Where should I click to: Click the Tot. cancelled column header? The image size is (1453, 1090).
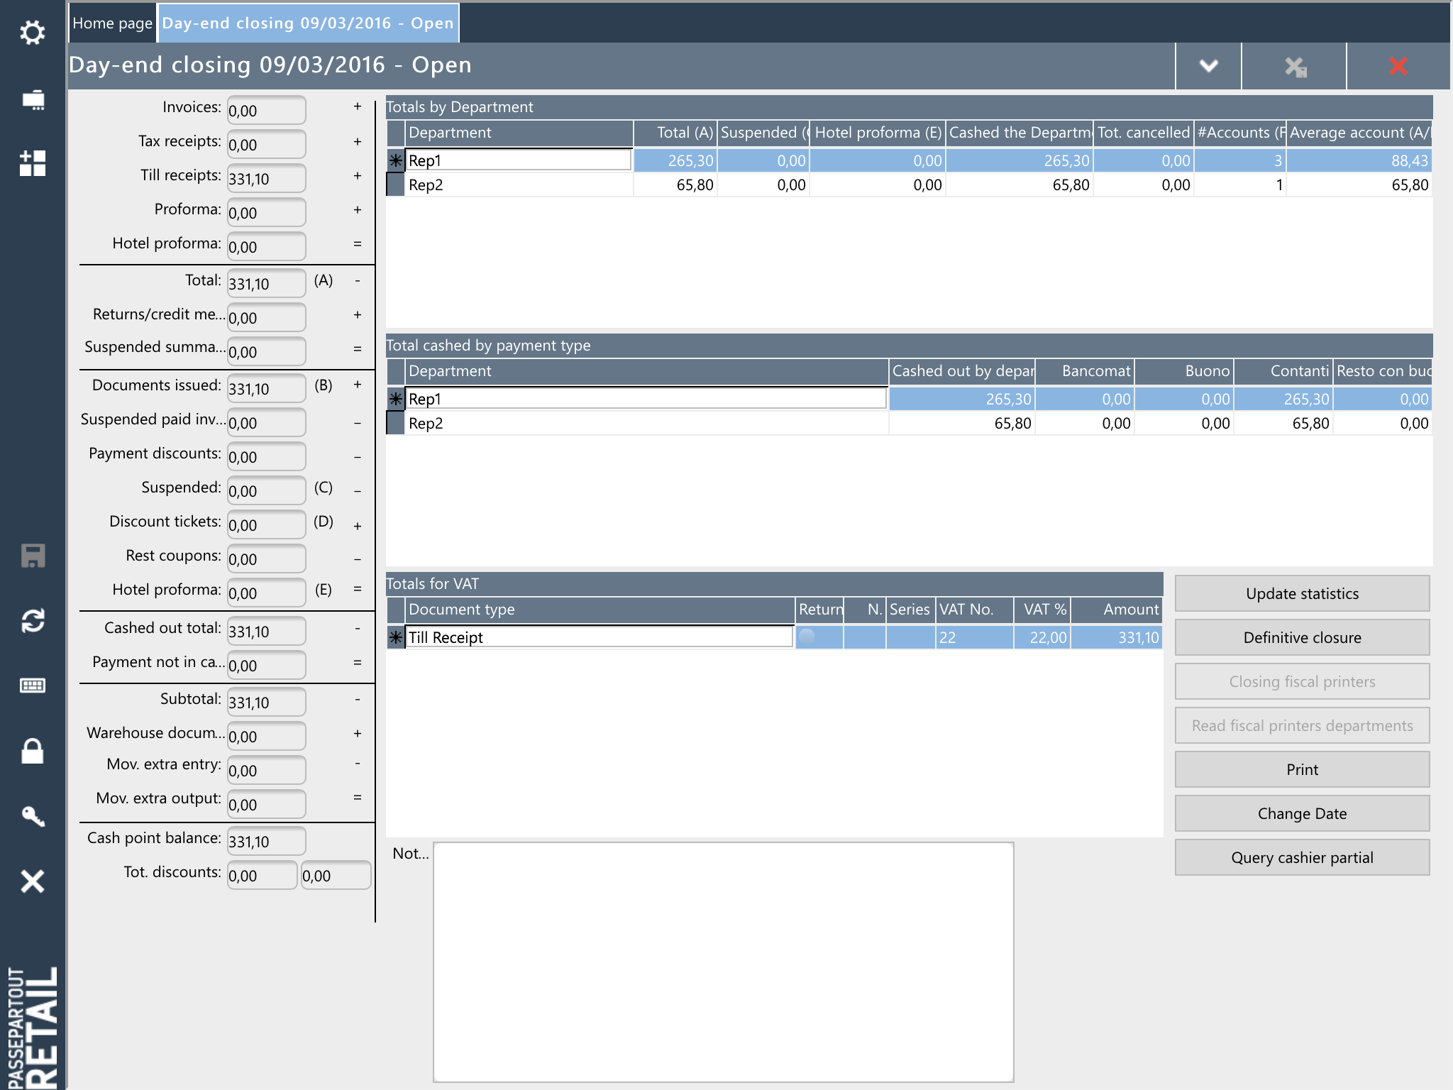(1144, 133)
